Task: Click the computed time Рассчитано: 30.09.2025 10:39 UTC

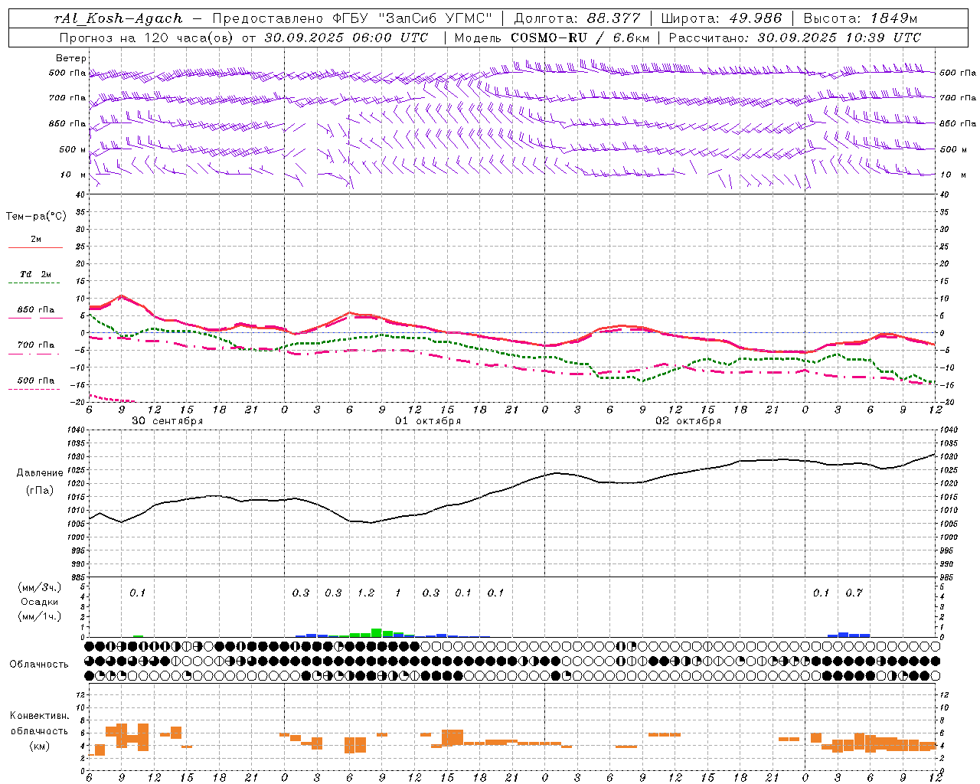Action: click(795, 38)
